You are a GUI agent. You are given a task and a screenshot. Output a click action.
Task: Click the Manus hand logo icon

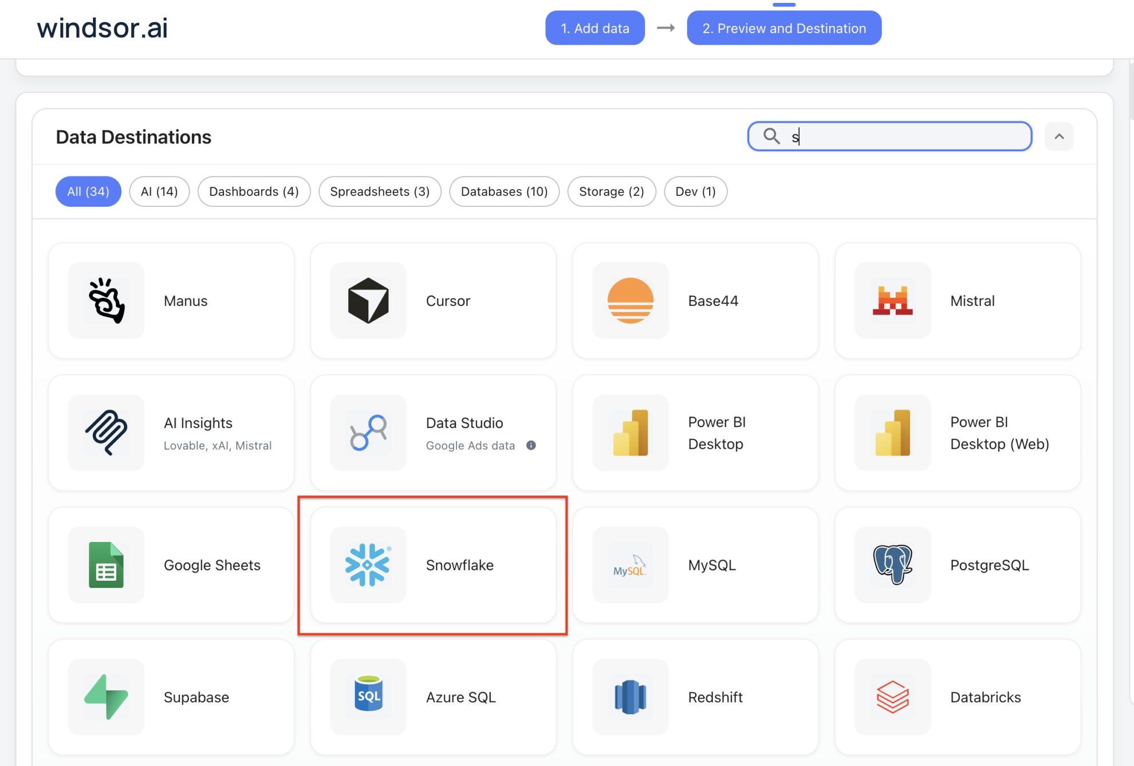point(106,301)
